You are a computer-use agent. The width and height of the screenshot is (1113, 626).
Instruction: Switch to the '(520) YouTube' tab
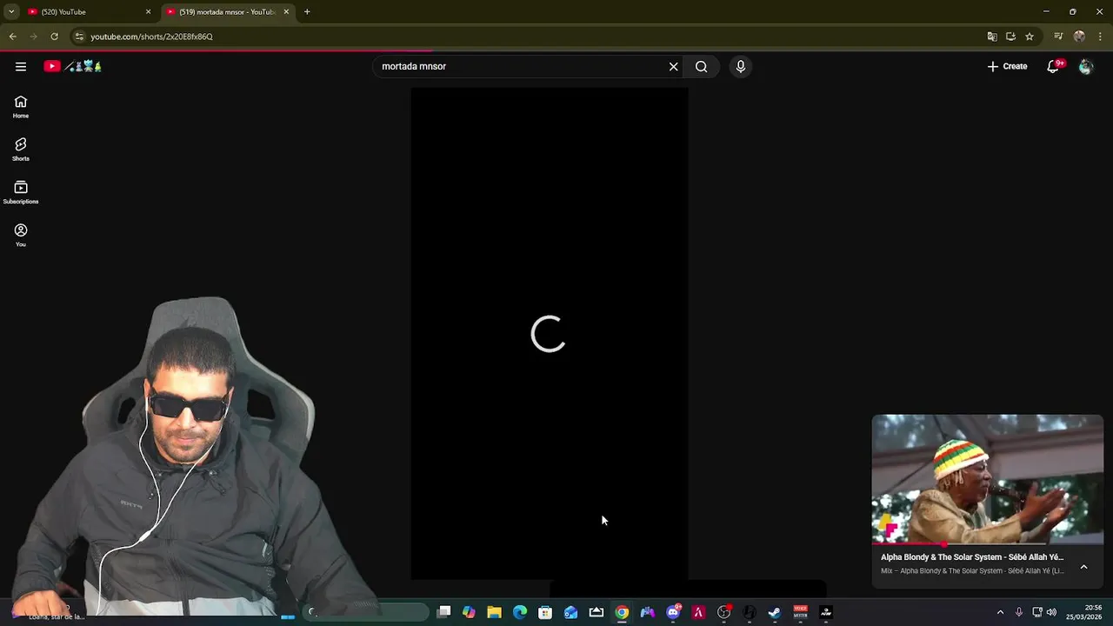[x=85, y=11]
